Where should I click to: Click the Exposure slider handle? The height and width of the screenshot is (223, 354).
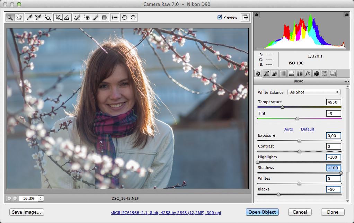299,141
